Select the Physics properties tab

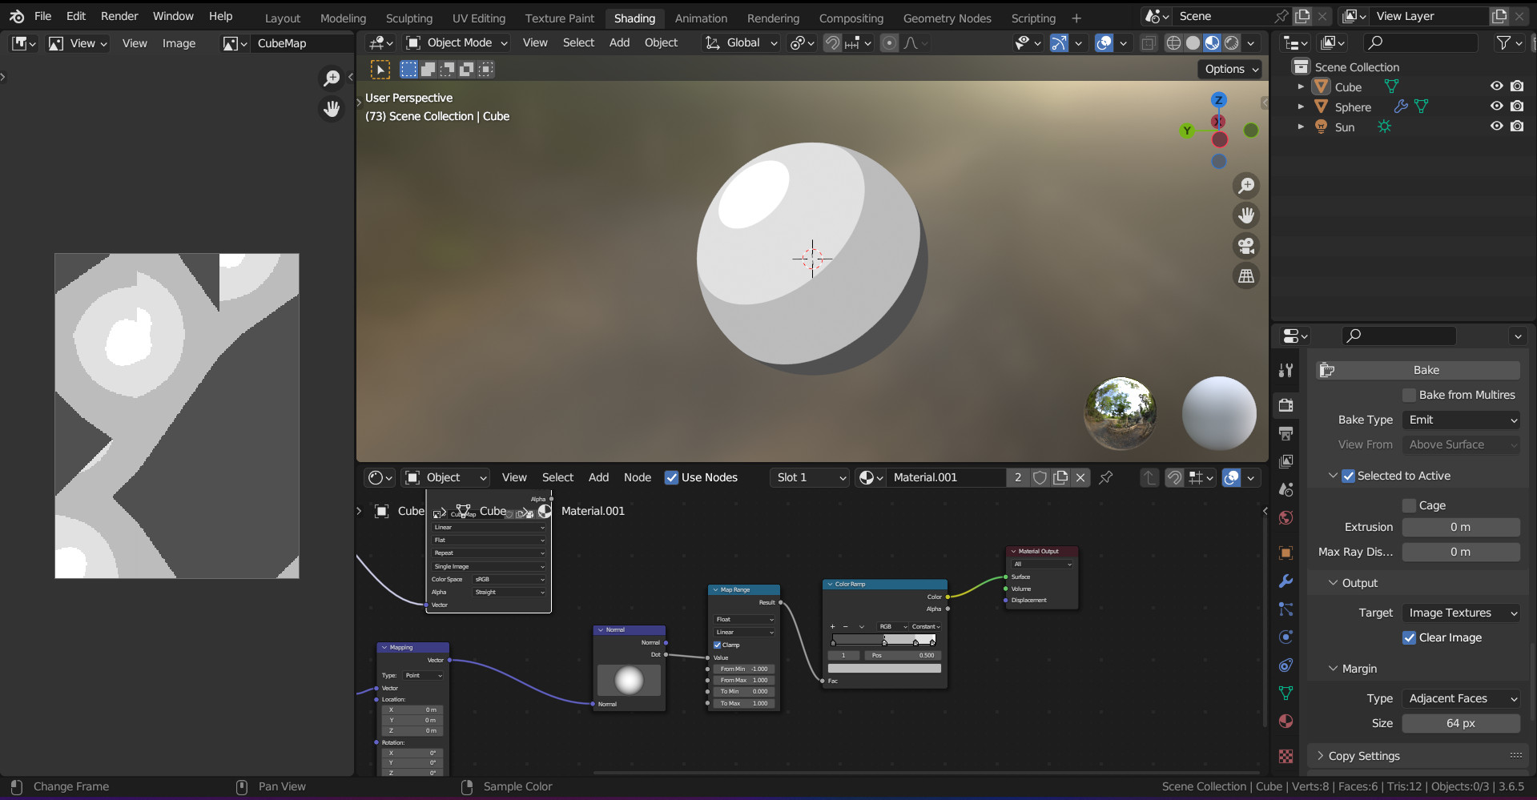(1286, 637)
